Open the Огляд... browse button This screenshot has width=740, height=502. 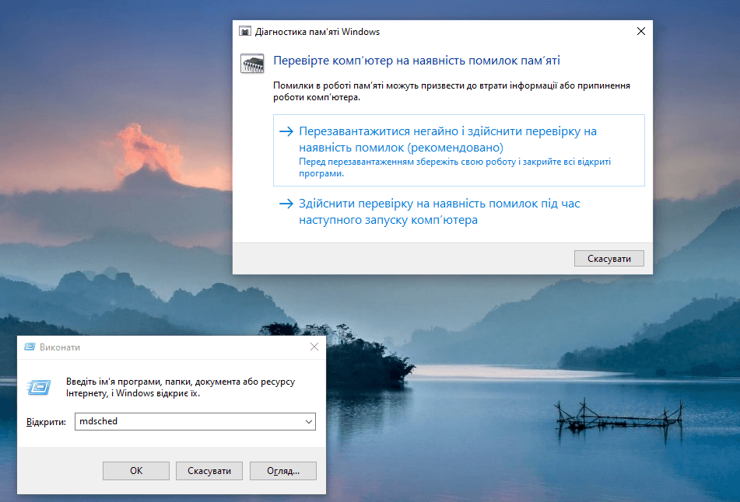(x=283, y=471)
